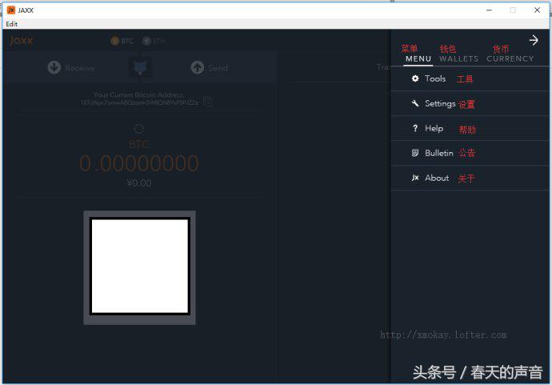Click the Receive down-arrow icon
Image resolution: width=552 pixels, height=385 pixels.
[x=54, y=67]
